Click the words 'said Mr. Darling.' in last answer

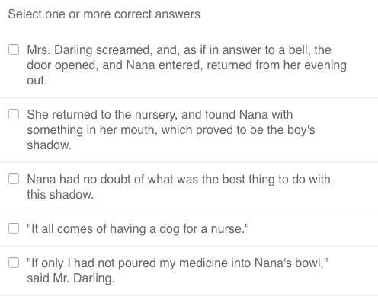71,278
